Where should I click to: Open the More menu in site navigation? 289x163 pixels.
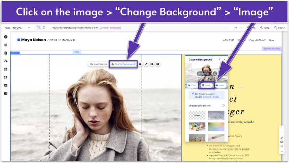click(272, 40)
